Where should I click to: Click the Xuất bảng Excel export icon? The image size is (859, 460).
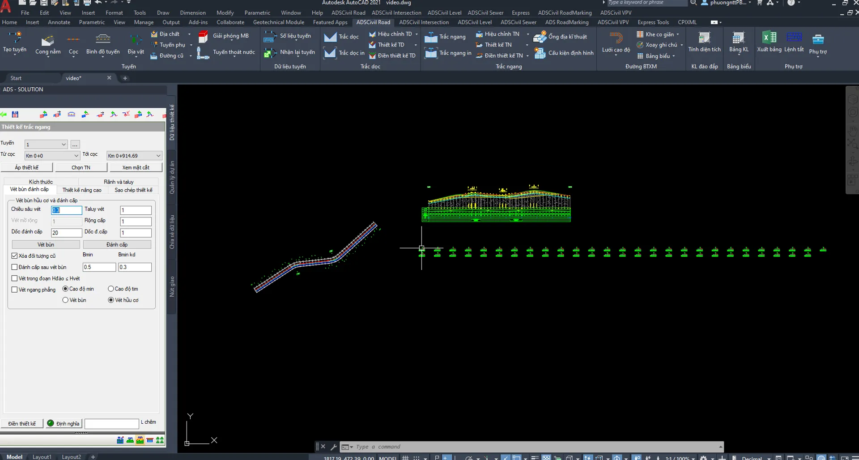769,38
